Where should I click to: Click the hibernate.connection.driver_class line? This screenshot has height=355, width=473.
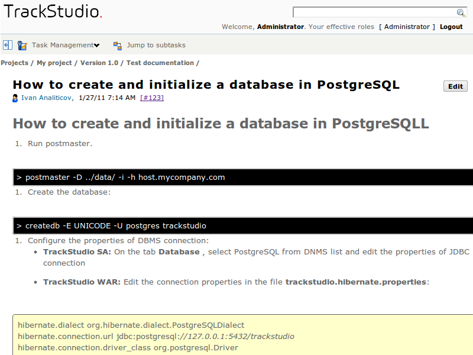(x=128, y=348)
